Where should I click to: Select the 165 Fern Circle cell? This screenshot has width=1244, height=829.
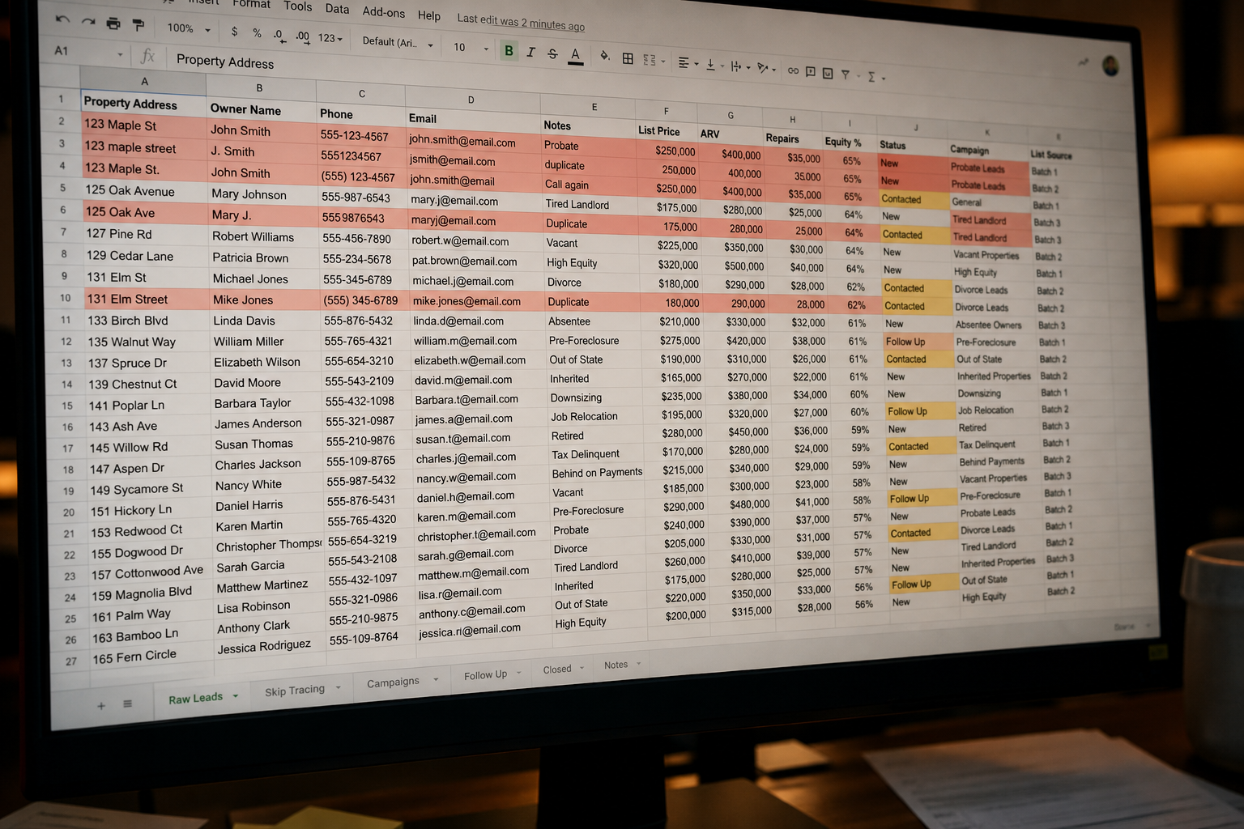[150, 657]
